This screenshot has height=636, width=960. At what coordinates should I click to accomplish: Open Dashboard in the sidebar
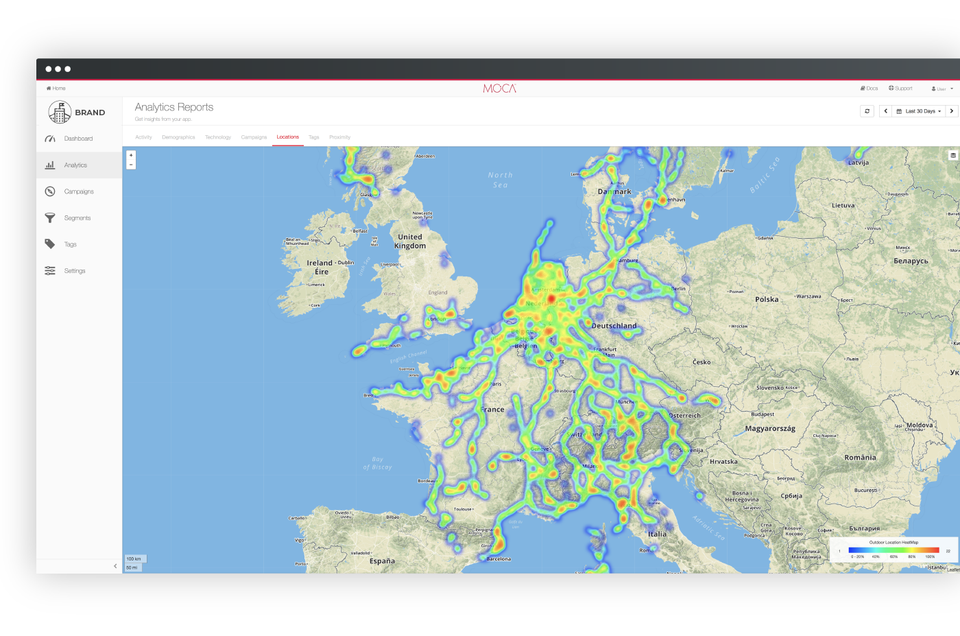(x=79, y=139)
